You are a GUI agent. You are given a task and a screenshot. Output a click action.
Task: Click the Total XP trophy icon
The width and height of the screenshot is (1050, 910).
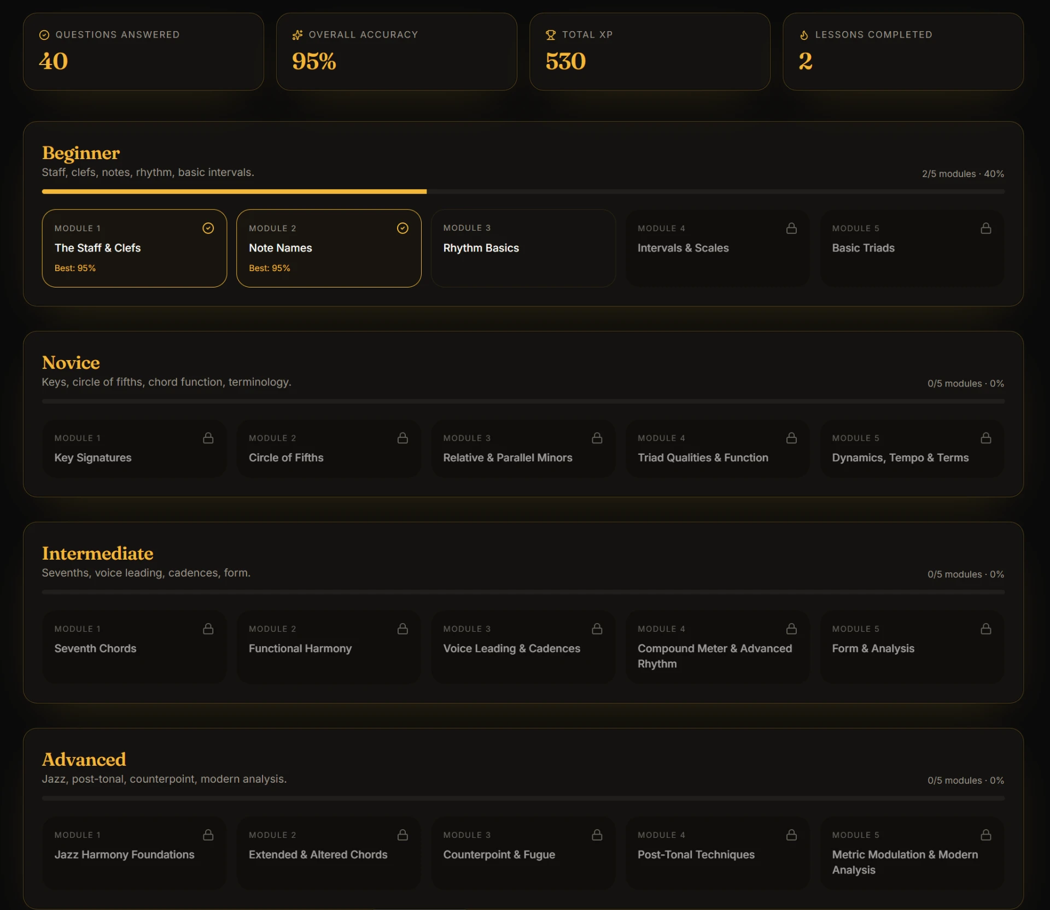pos(551,35)
